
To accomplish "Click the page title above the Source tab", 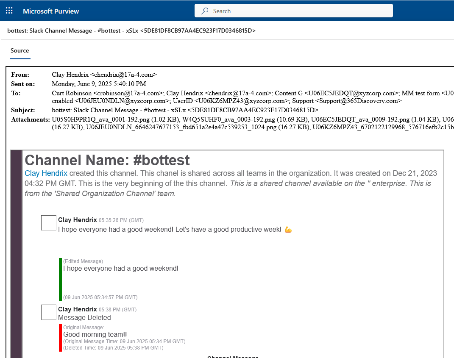I will 131,31.
